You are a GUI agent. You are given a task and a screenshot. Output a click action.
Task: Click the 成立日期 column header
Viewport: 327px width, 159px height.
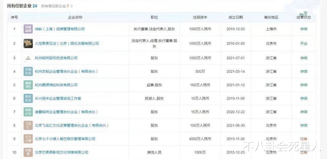235,17
